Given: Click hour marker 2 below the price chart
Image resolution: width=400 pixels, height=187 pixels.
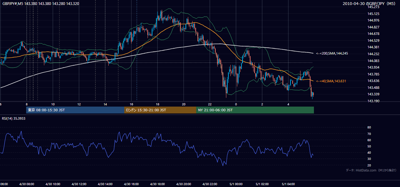Looking at the screenshot, I should pos(262,104).
